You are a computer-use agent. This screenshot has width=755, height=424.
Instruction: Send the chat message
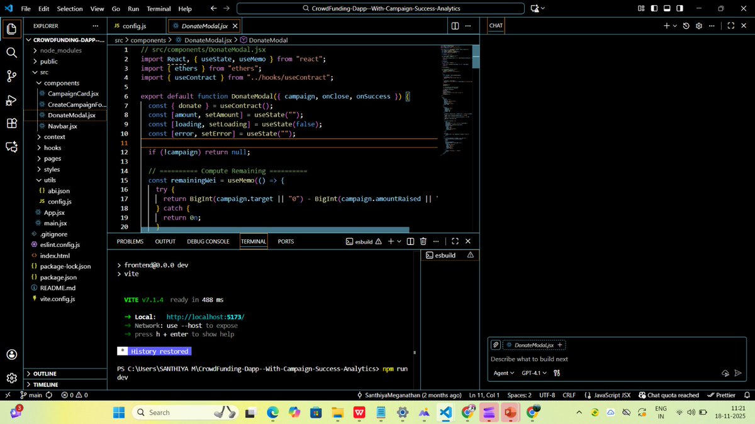click(x=739, y=373)
